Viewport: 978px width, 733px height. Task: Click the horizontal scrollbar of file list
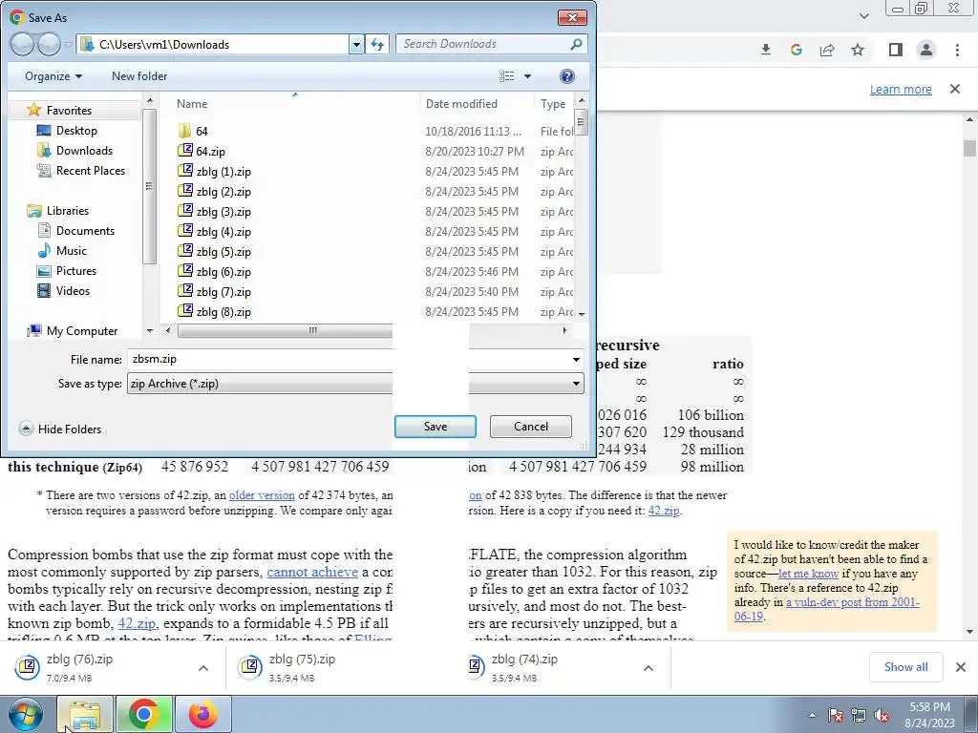click(x=285, y=330)
